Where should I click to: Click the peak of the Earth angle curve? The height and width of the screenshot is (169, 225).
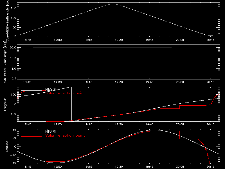[113, 4]
